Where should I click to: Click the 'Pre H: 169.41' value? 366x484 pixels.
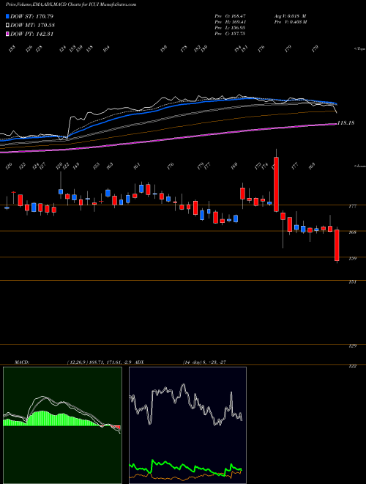tap(230, 22)
